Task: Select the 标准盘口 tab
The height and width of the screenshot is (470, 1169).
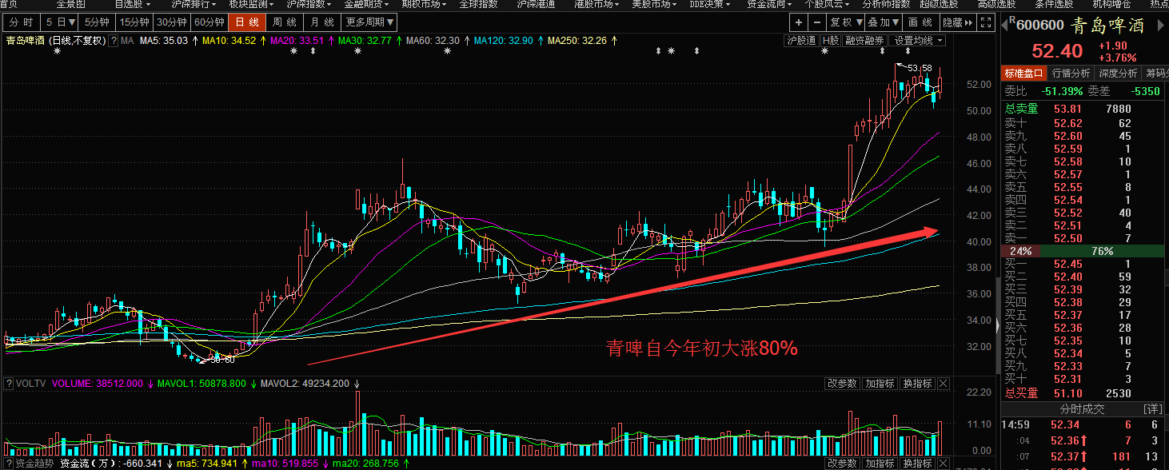Action: [1024, 73]
